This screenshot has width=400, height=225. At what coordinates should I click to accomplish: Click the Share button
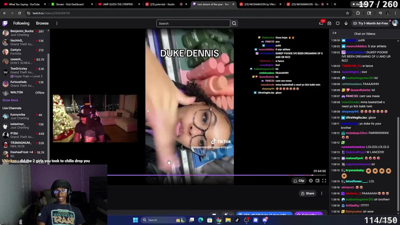point(307,193)
